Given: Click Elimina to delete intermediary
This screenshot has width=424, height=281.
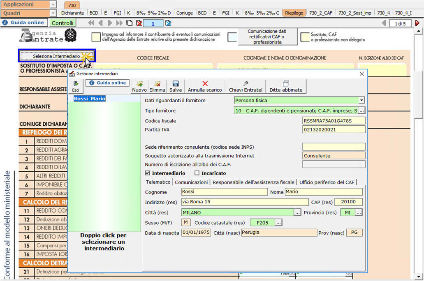Looking at the screenshot, I should (x=157, y=86).
